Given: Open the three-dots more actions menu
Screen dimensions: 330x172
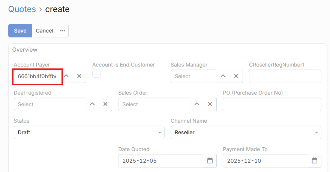Looking at the screenshot, I should 63,31.
